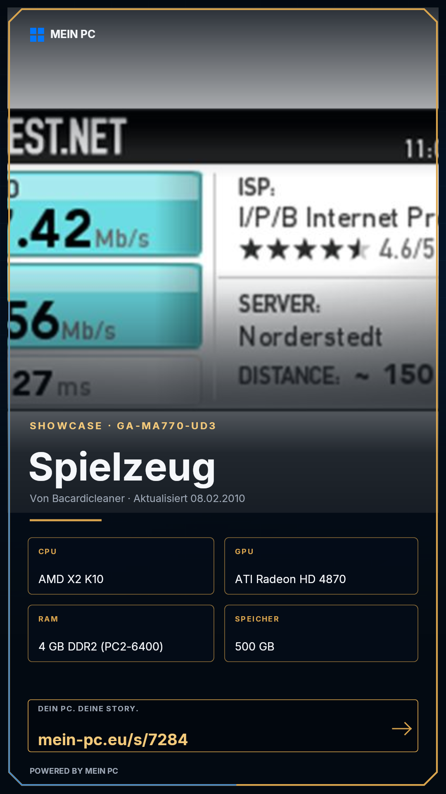
Task: Select the CPU AMD X2 K10 card
Action: (x=121, y=566)
